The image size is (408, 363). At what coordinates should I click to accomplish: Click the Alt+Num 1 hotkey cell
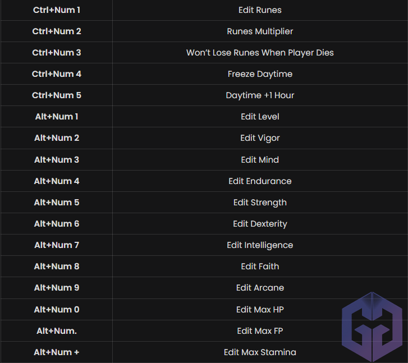56,117
